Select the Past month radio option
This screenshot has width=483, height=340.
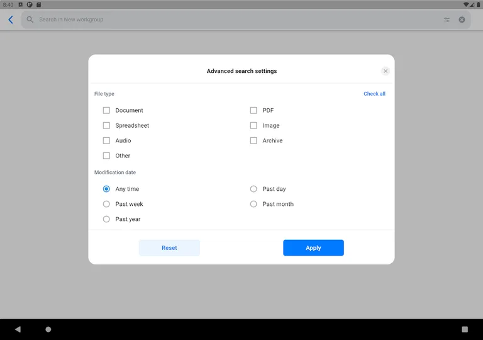click(253, 204)
